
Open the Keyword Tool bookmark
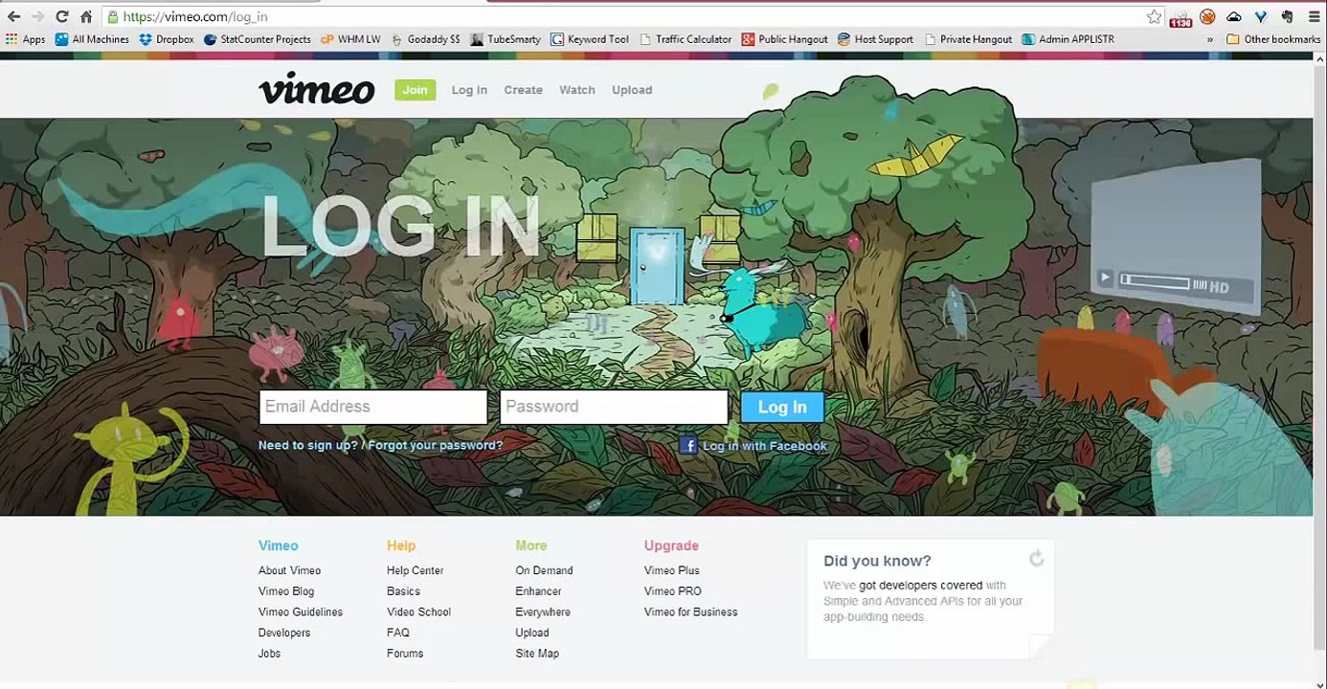click(590, 39)
